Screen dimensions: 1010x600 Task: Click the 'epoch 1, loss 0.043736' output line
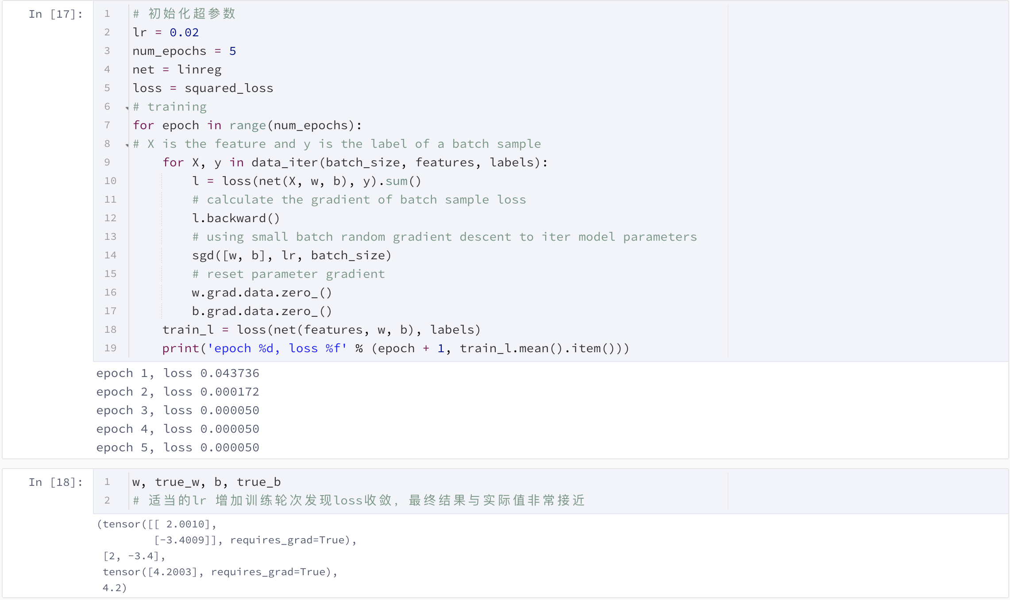(x=177, y=373)
